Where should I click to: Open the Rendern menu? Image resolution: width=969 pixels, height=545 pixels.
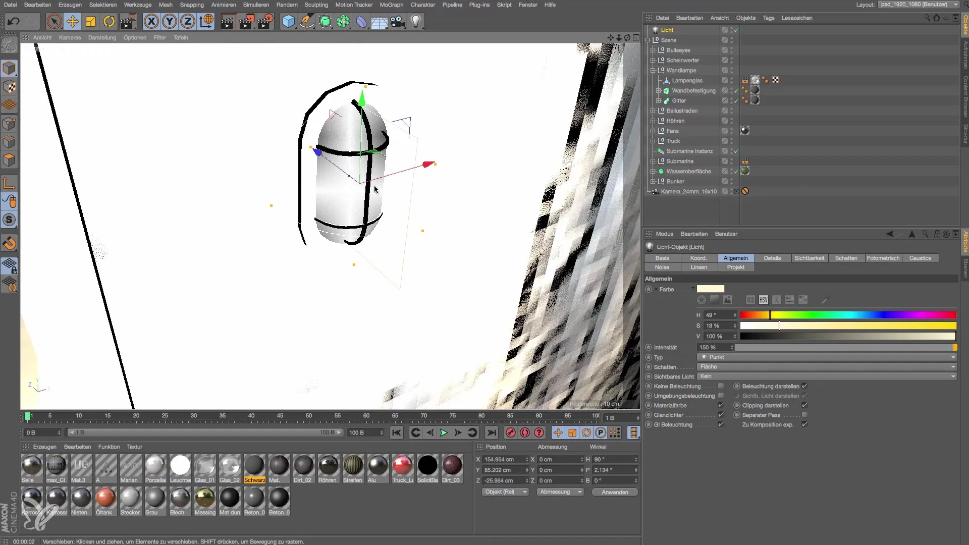pyautogui.click(x=287, y=5)
